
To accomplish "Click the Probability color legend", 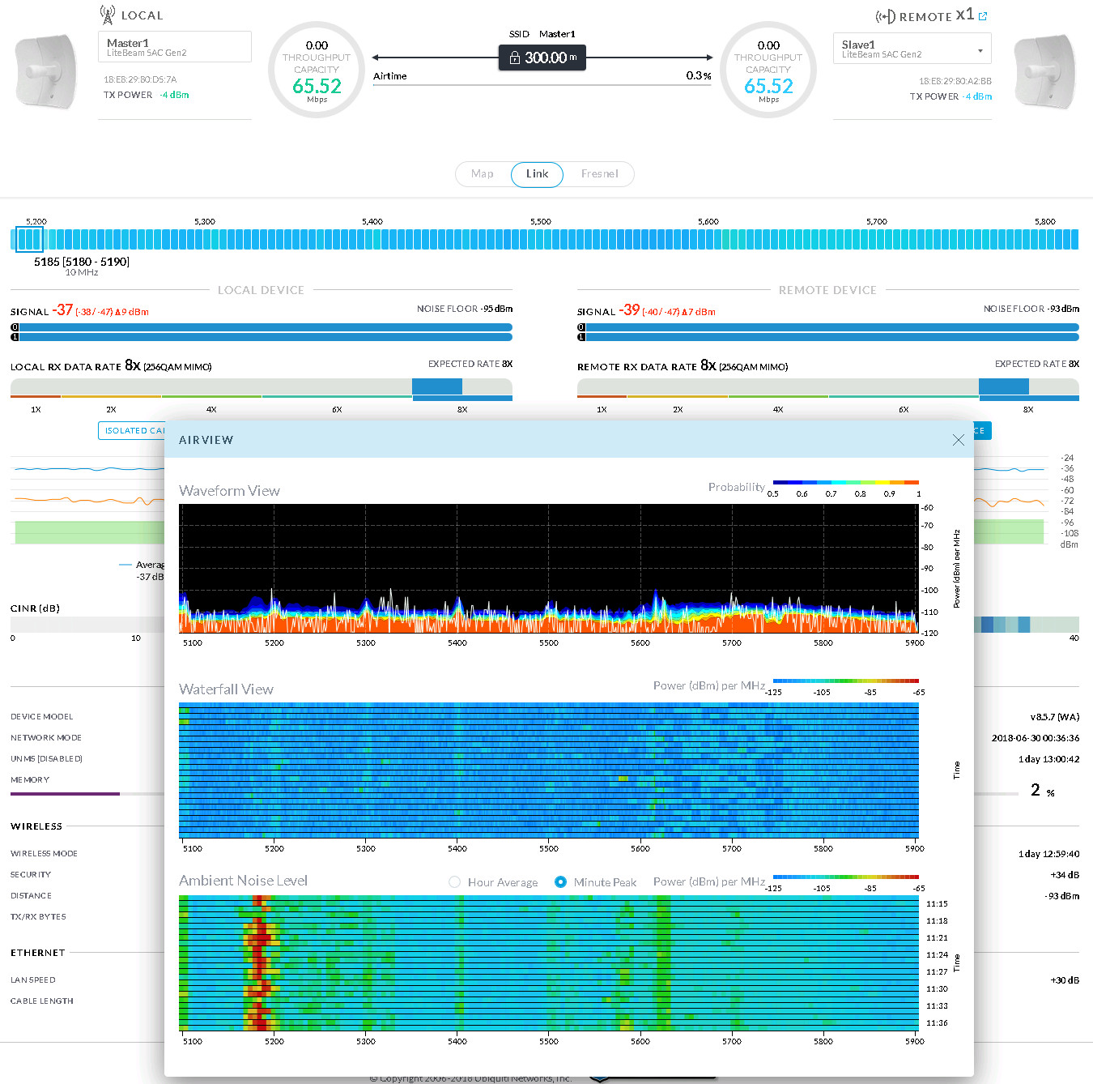I will click(x=846, y=483).
